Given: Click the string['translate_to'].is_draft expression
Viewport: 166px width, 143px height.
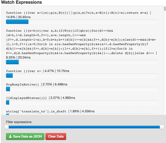Looking at the screenshot, I should coord(36,111).
